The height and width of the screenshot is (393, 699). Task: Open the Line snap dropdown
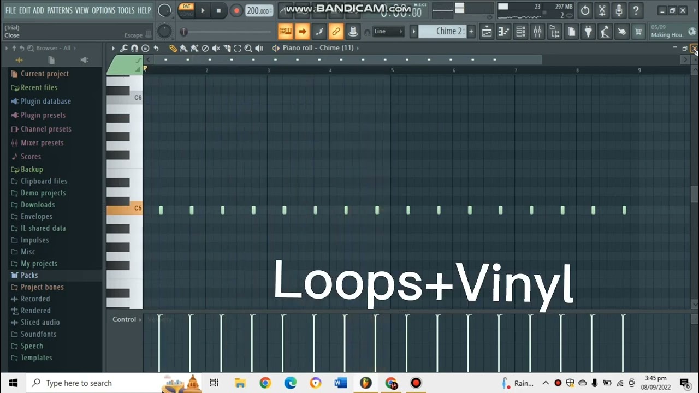tap(388, 32)
